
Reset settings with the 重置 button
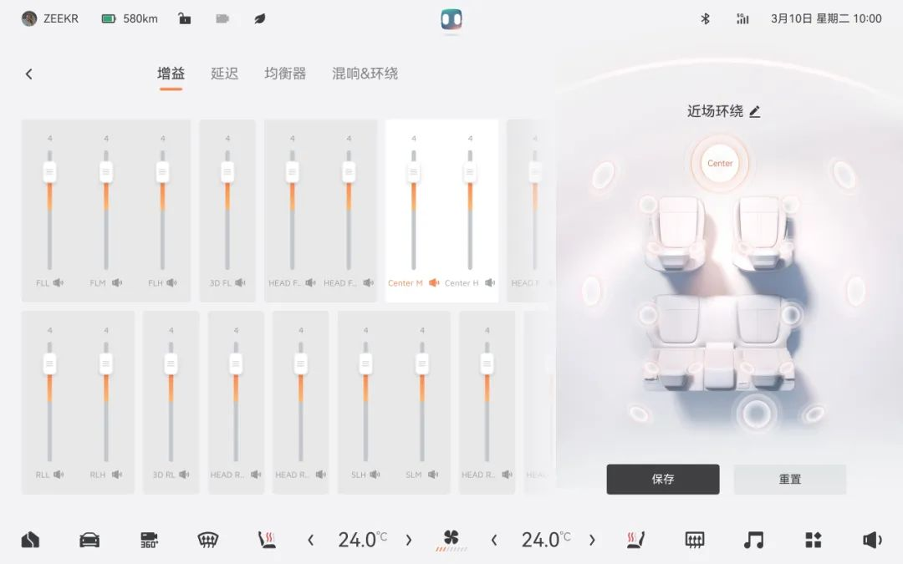(789, 479)
